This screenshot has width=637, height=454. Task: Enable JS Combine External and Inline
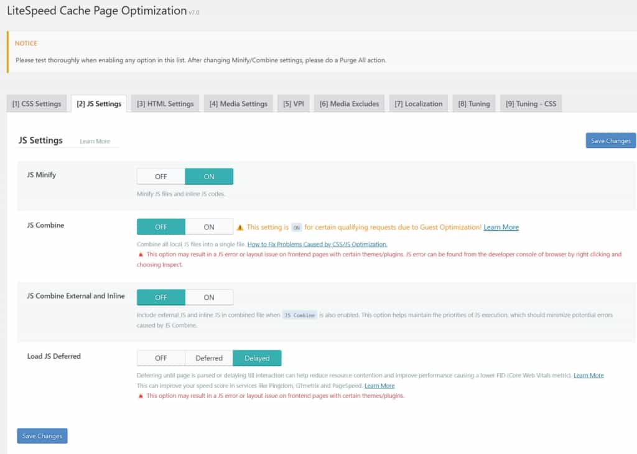(209, 297)
